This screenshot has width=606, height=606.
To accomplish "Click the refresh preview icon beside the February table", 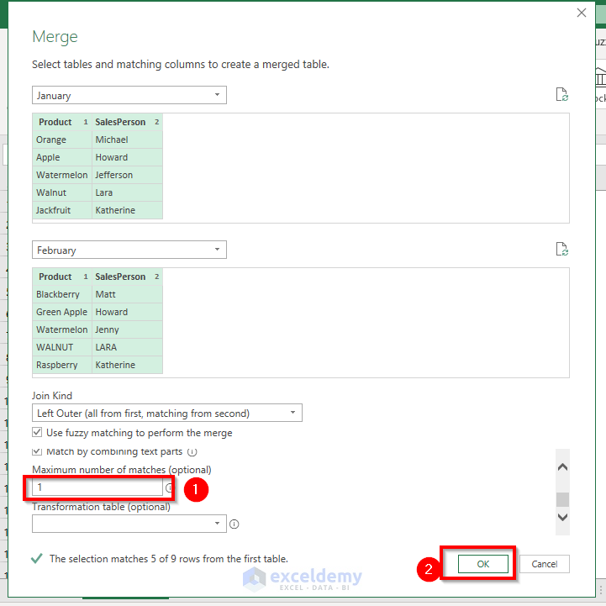I will 562,249.
